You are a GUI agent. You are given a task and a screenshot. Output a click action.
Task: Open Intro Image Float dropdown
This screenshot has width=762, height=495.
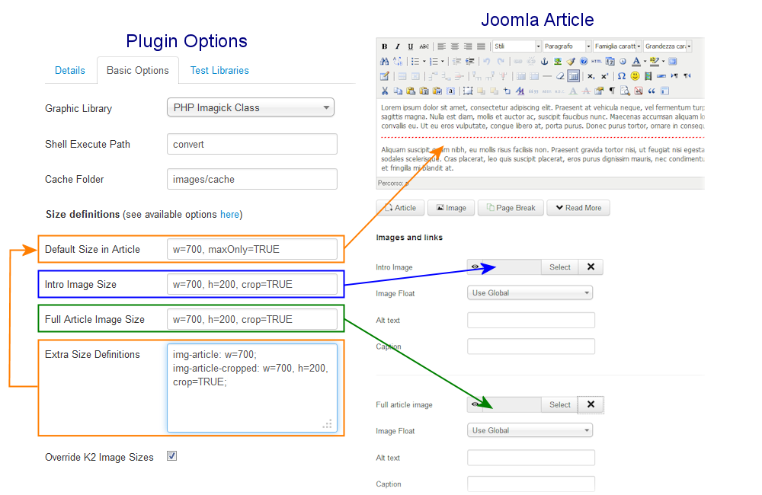[x=530, y=292]
